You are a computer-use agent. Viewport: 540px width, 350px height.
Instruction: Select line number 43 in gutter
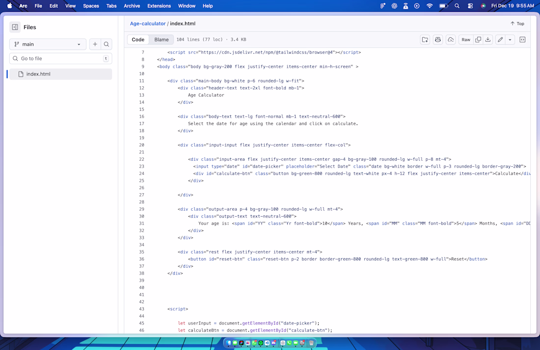pos(141,309)
